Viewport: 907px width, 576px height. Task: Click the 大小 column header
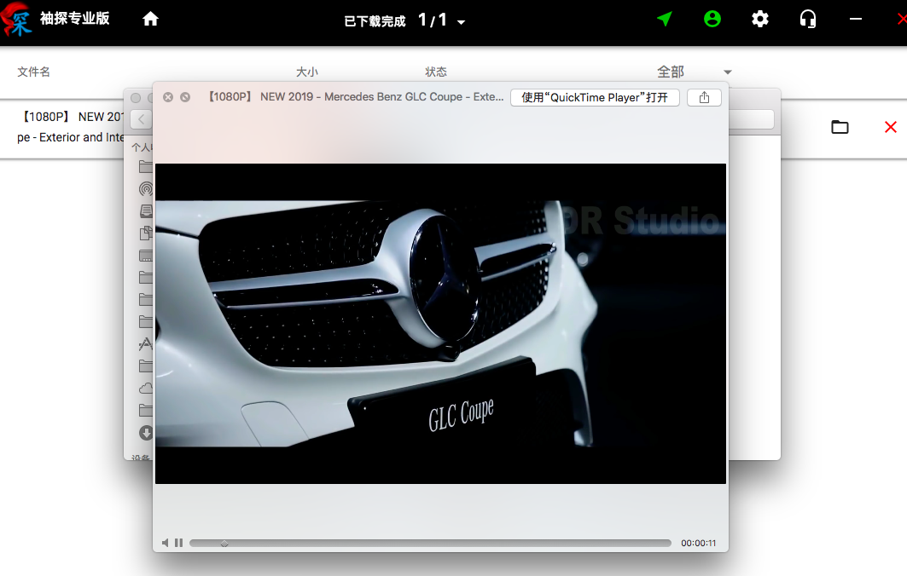click(x=307, y=72)
